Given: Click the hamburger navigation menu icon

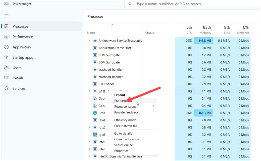Looking at the screenshot, I should 6,16.
